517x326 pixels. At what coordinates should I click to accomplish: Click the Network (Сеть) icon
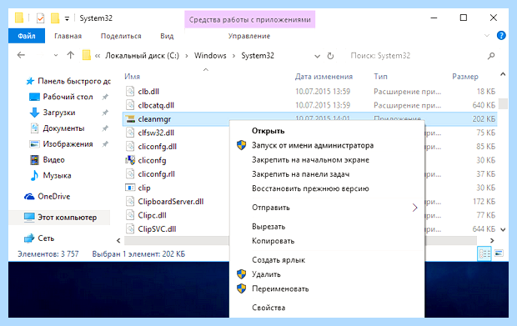pos(29,238)
